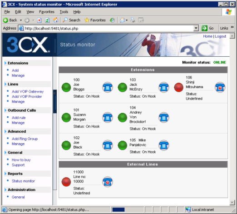The height and width of the screenshot is (214, 237).
Task: Open the Tools menu
Action: point(64,12)
